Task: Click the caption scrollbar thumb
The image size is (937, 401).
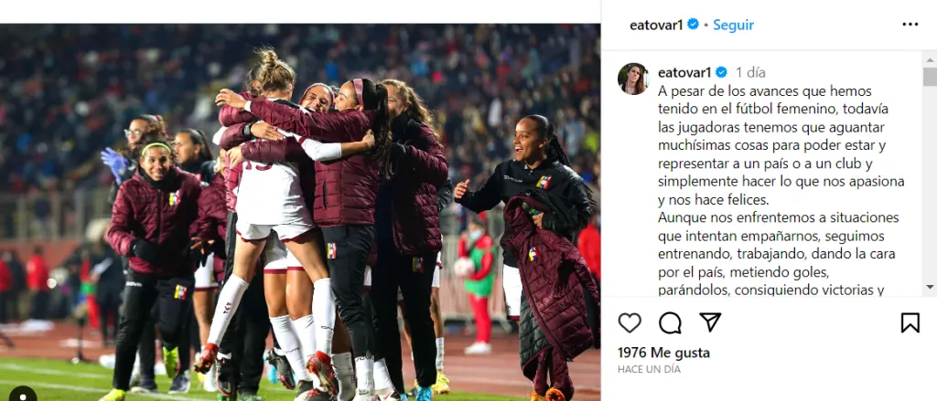Action: tap(930, 77)
